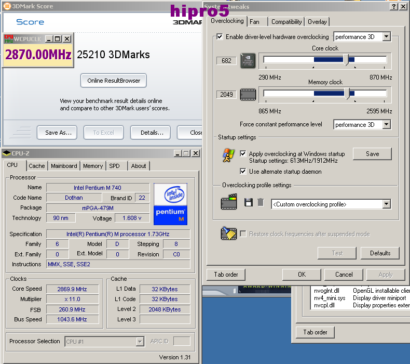Click Tab order in System tweaks dialog
The image size is (410, 364).
(226, 275)
